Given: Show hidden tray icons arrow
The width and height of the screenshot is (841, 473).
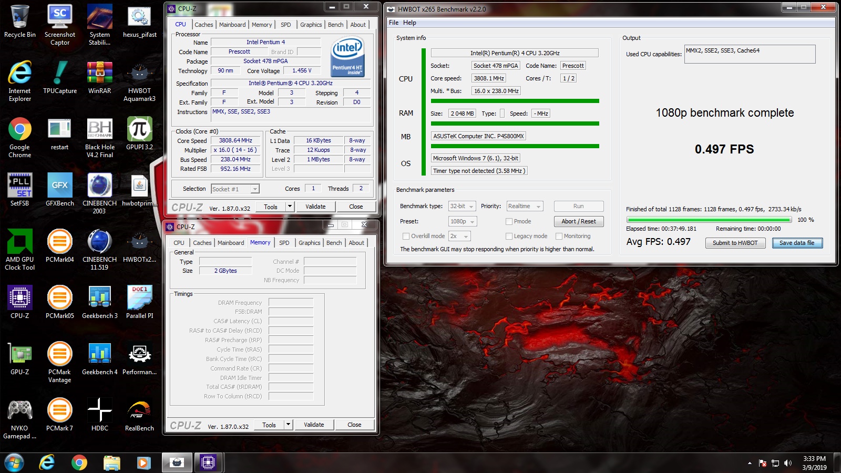Looking at the screenshot, I should [x=750, y=463].
